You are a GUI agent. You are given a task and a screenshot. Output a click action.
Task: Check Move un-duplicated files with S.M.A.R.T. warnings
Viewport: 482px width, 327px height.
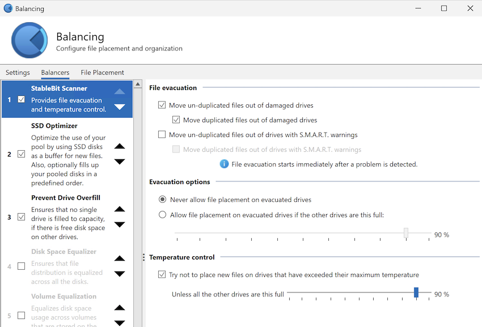[162, 134]
